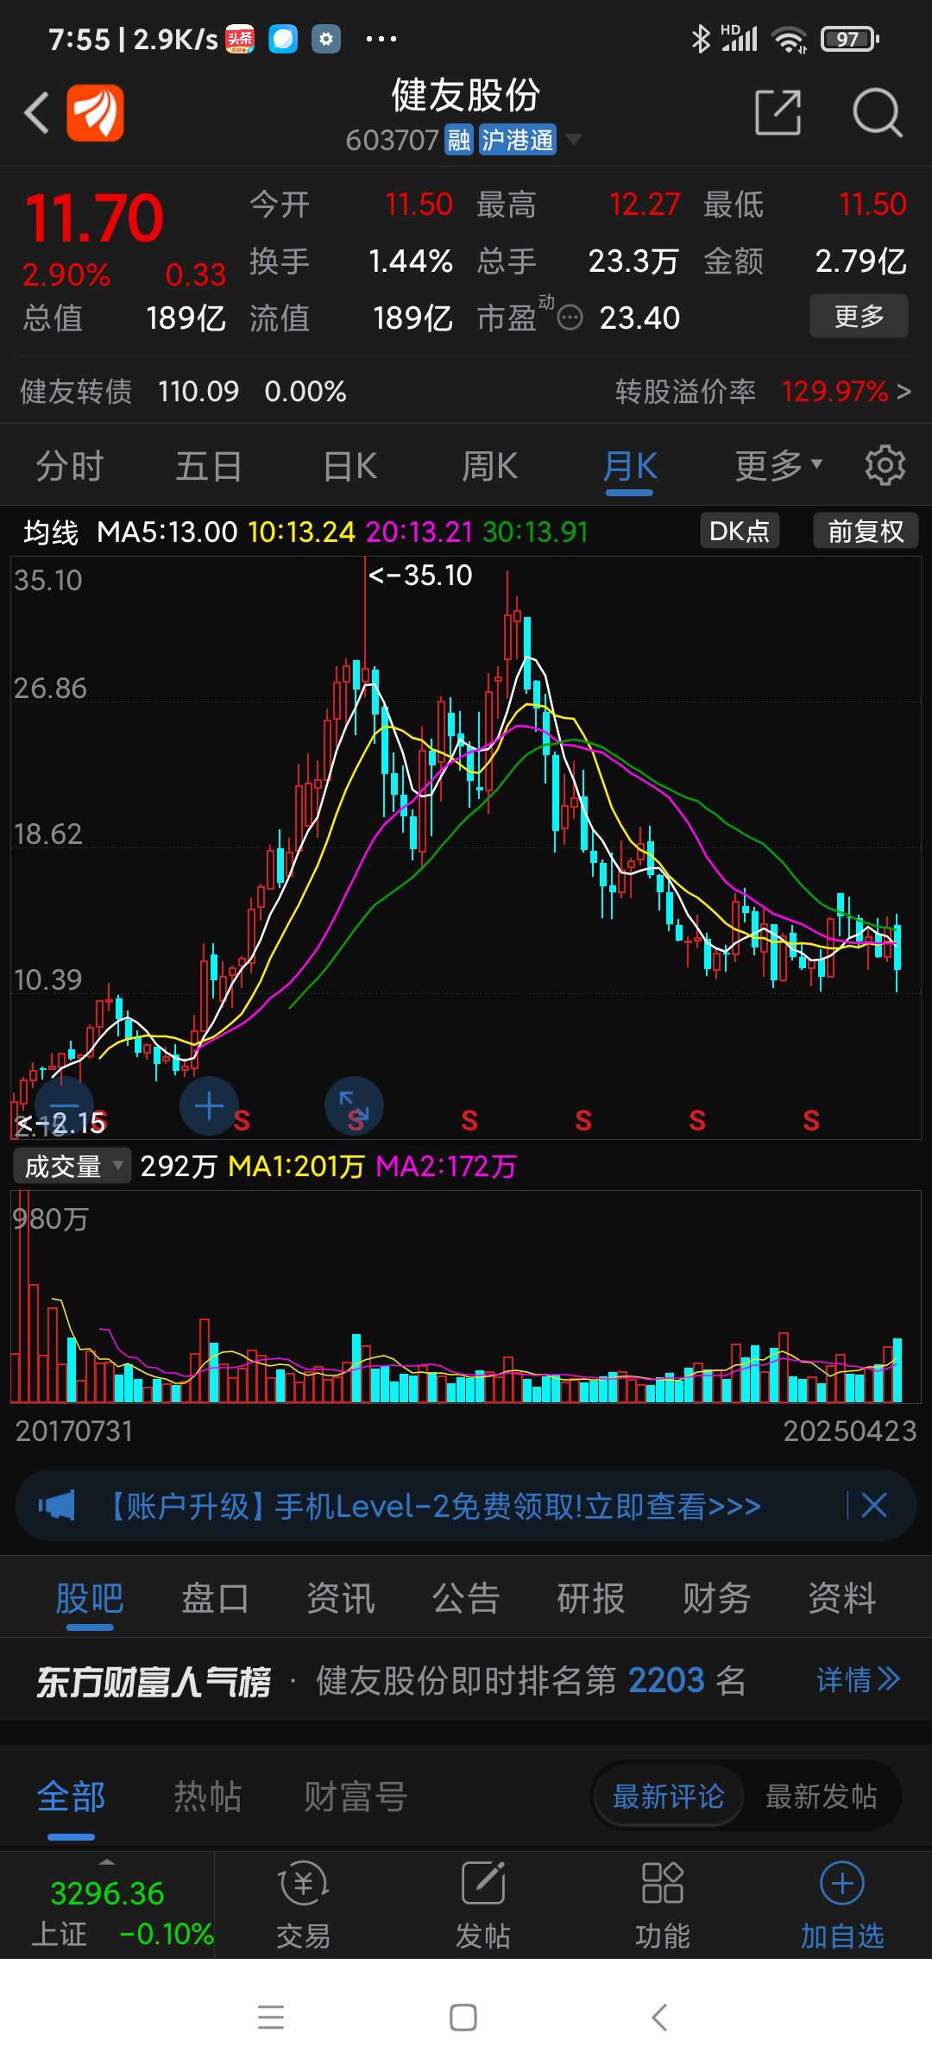This screenshot has width=932, height=2071.
Task: Open the 股吧 tab
Action: coord(90,1598)
